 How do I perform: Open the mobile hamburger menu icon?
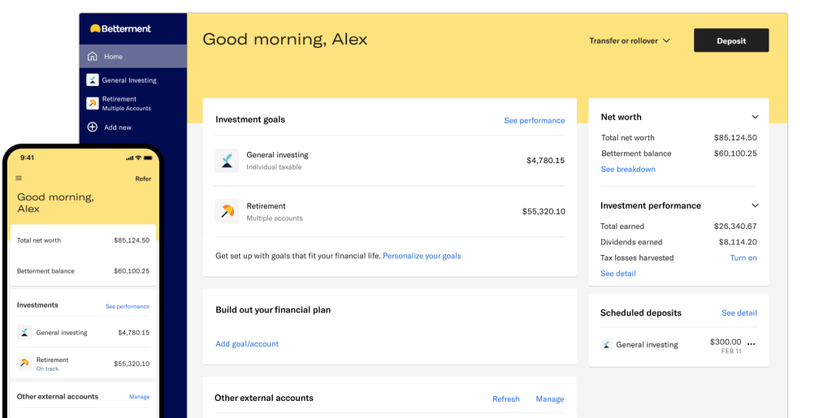click(19, 179)
